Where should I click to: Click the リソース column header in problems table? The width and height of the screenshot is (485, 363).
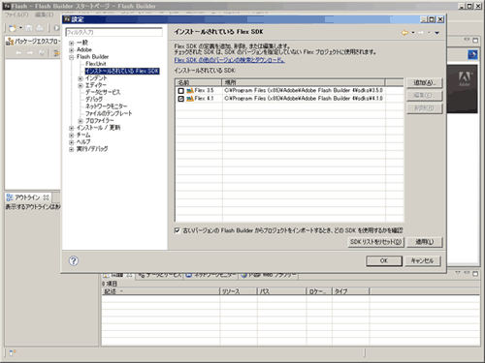click(x=239, y=291)
